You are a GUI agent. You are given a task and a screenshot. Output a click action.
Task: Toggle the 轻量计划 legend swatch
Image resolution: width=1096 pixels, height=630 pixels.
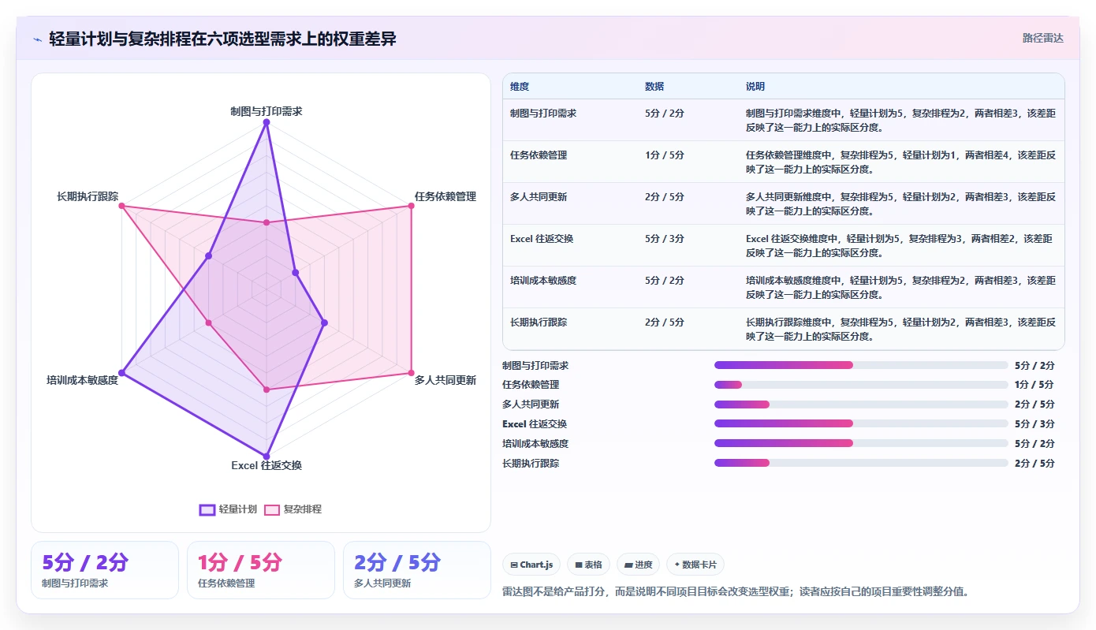(x=207, y=509)
